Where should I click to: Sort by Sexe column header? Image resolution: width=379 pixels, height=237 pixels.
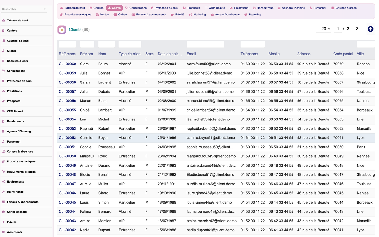coord(149,54)
